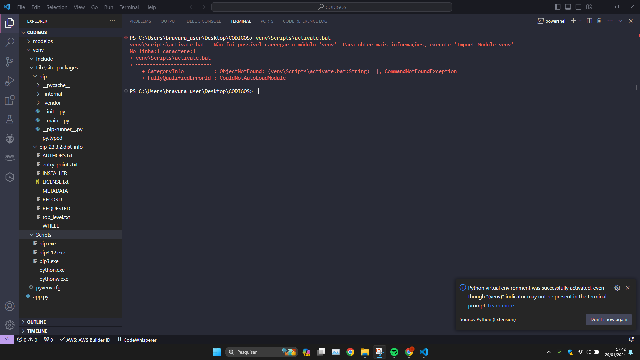
Task: Split the terminal panel
Action: coord(589,21)
